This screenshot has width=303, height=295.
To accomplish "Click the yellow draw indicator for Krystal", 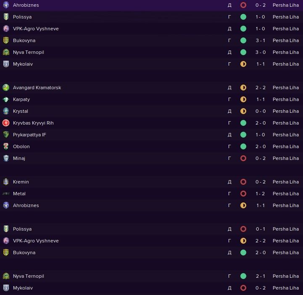I will point(243,111).
